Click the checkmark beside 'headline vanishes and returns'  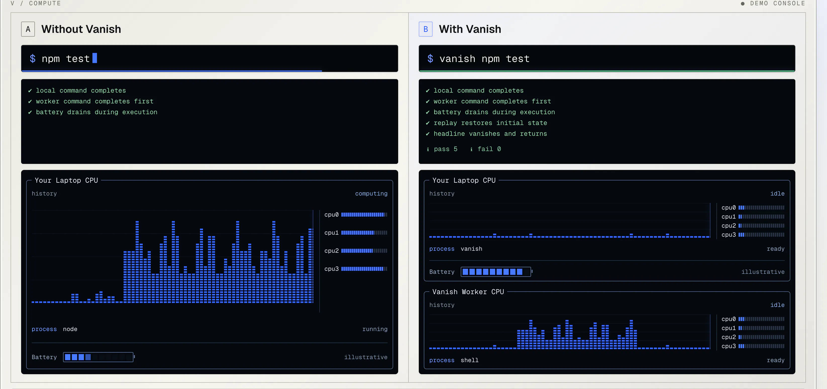coord(428,134)
